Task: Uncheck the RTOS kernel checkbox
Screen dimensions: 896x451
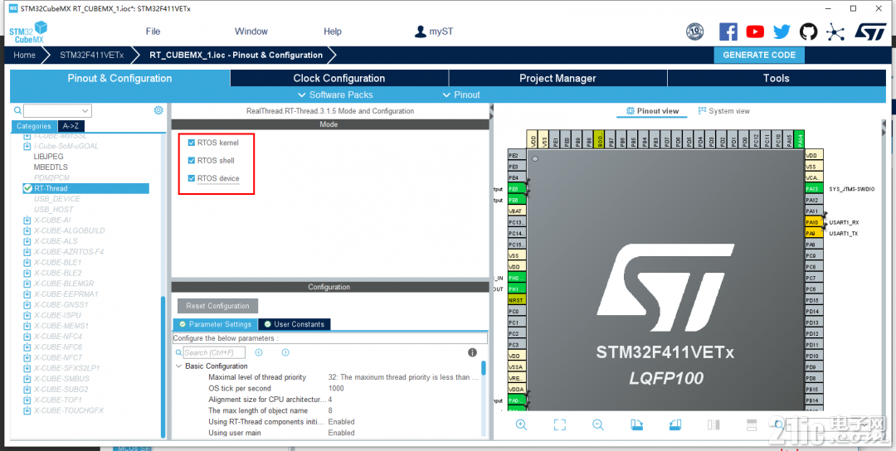Action: point(192,143)
